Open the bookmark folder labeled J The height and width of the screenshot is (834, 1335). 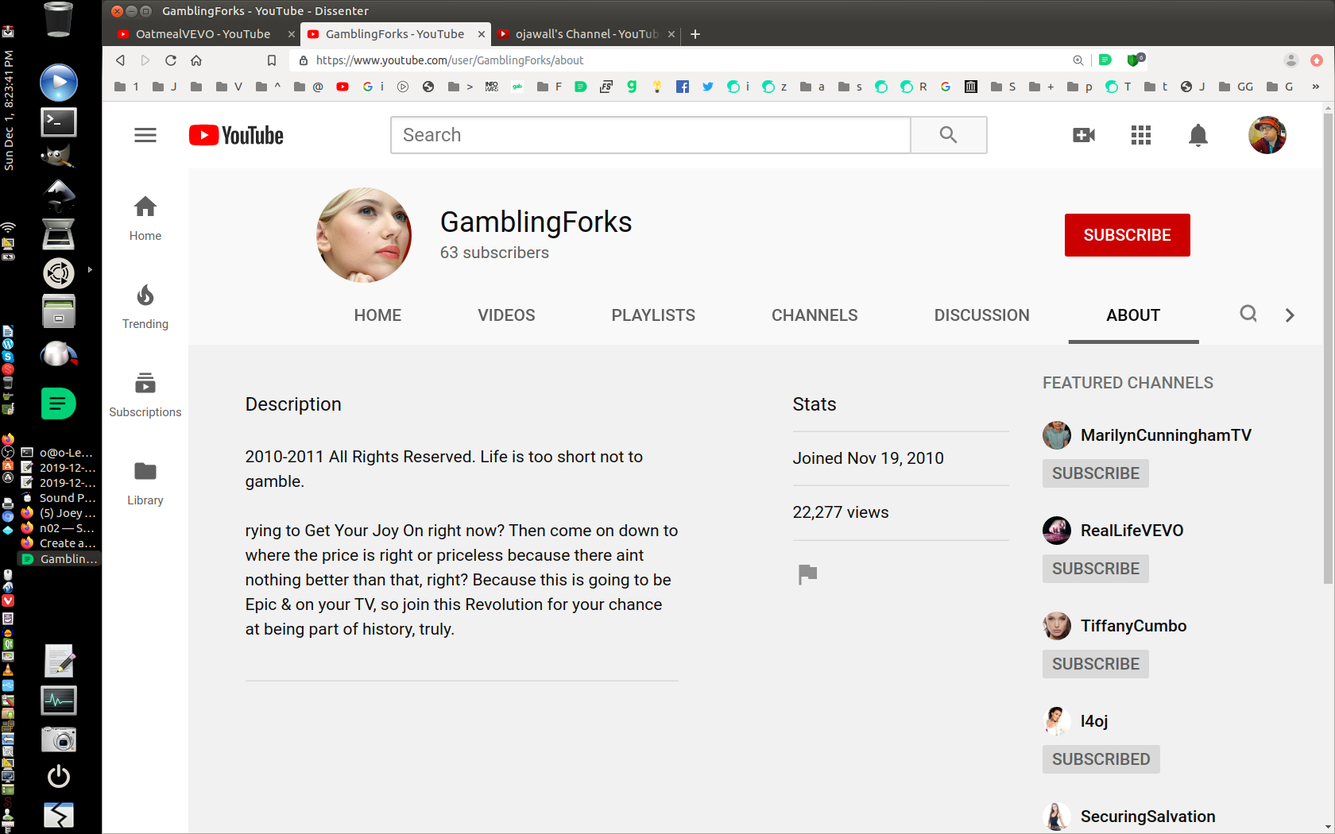(164, 87)
